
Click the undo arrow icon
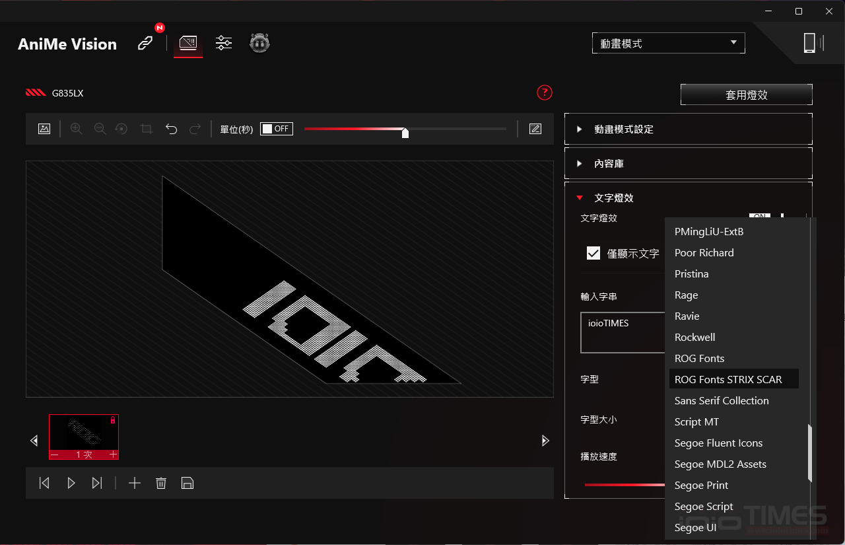(x=172, y=129)
